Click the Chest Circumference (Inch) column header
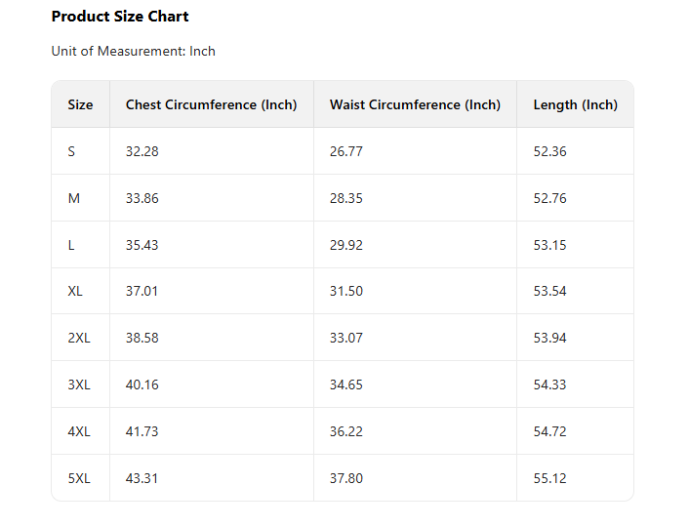 (211, 104)
